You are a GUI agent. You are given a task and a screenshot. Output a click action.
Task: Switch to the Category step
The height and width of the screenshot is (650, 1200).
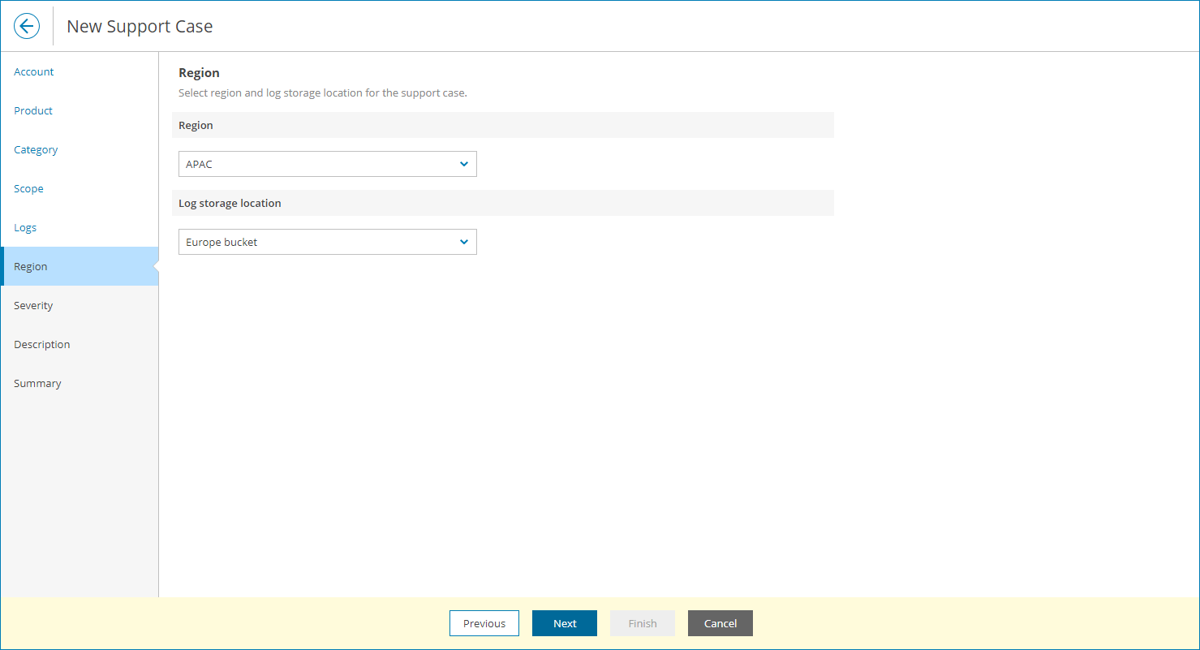(x=36, y=149)
